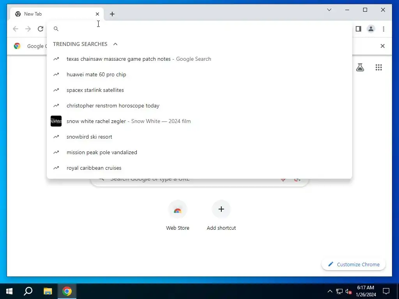Open the Web Store shortcut

pyautogui.click(x=178, y=216)
